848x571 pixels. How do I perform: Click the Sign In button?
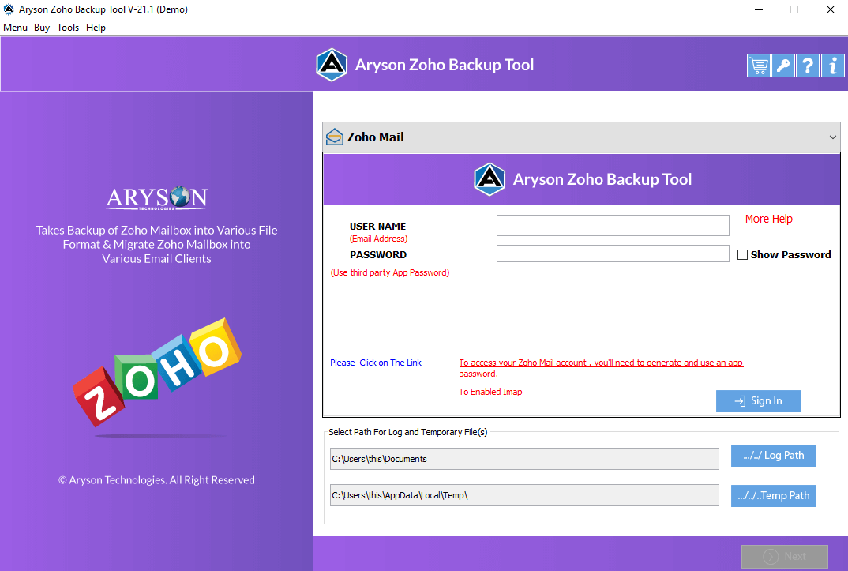coord(758,401)
